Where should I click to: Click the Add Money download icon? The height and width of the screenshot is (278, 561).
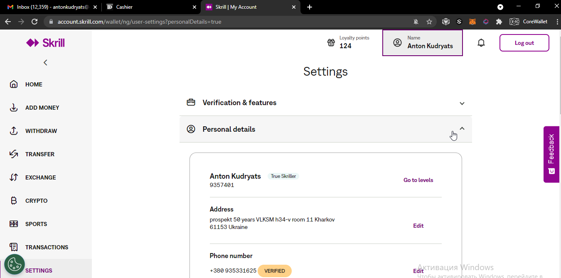14,108
